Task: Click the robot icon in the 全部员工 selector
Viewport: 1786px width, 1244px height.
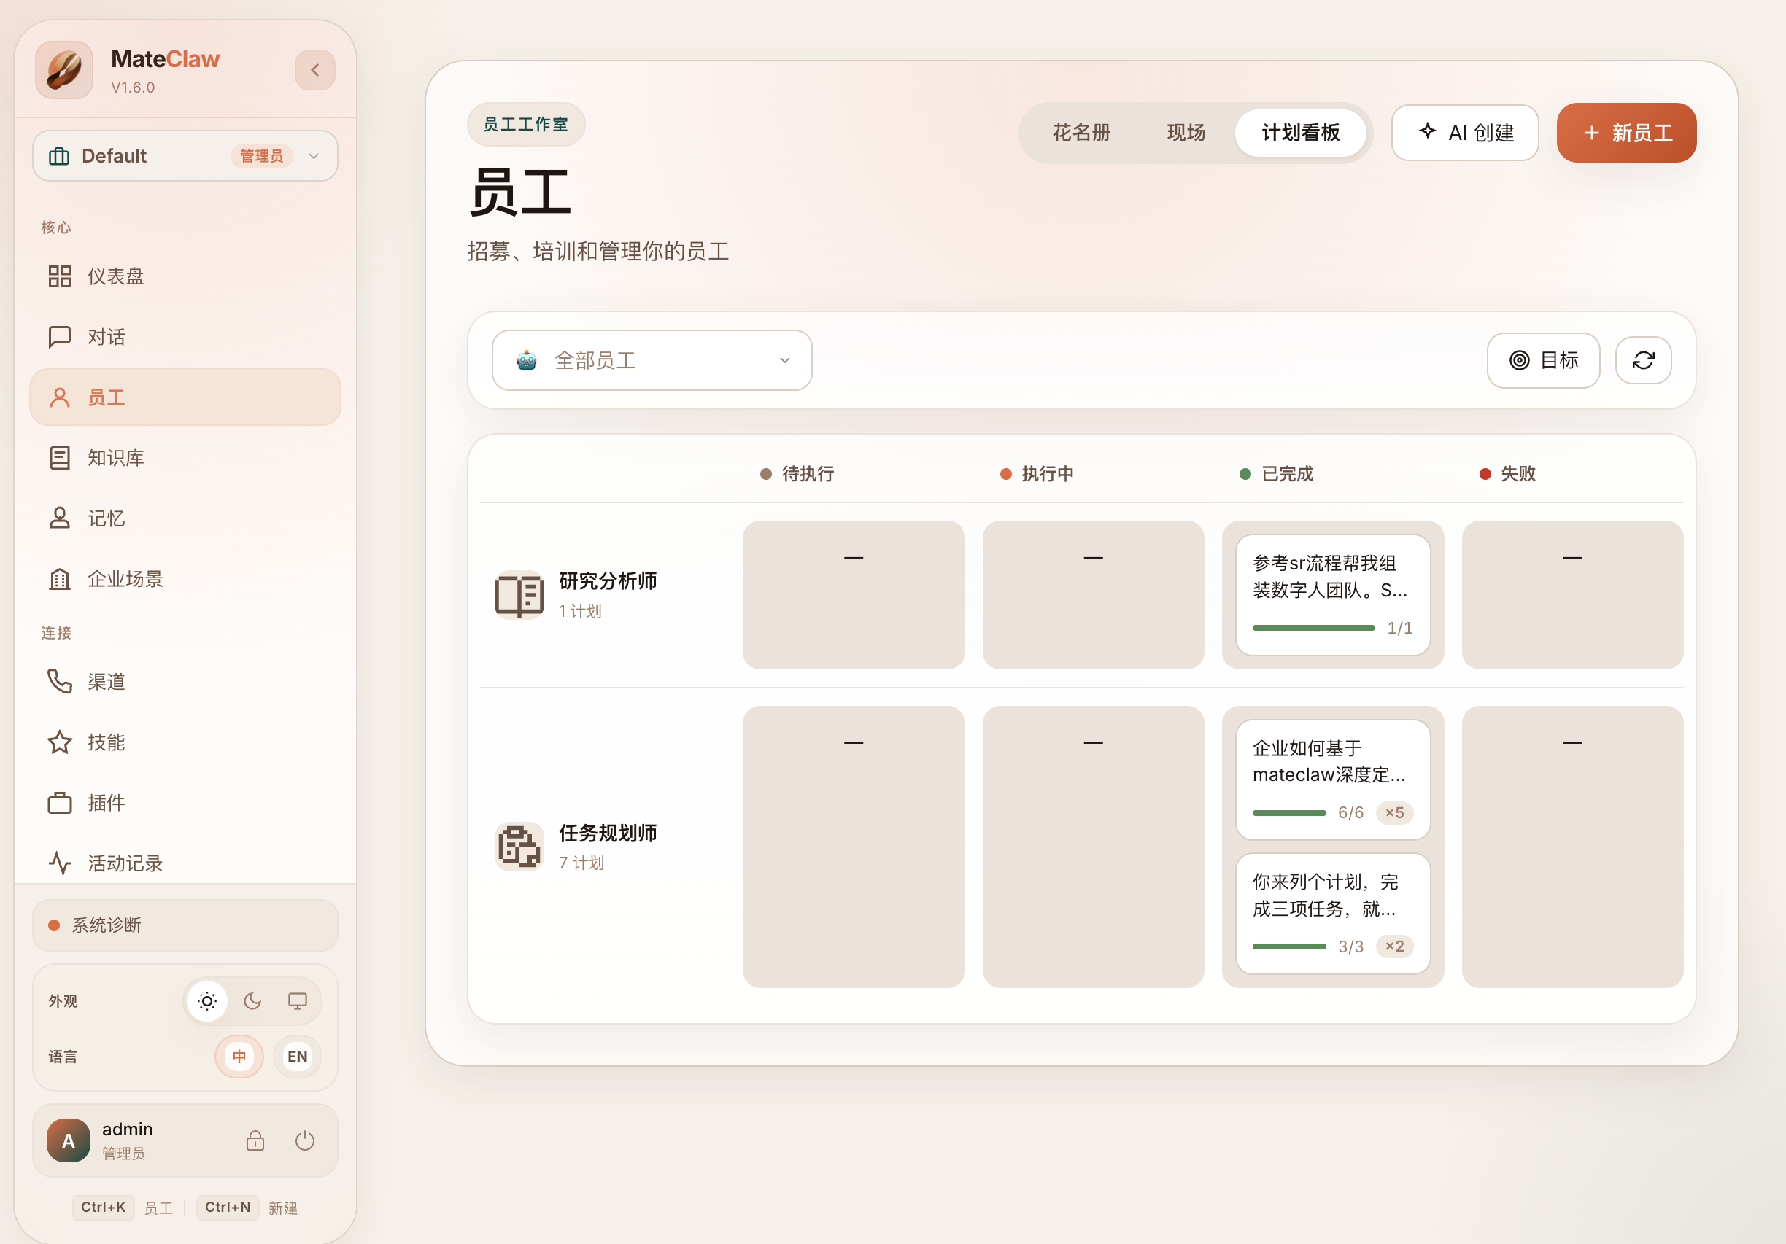Action: pos(527,360)
